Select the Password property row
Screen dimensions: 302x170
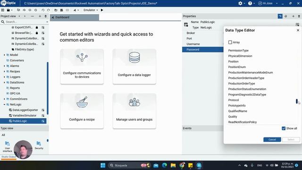[202, 50]
